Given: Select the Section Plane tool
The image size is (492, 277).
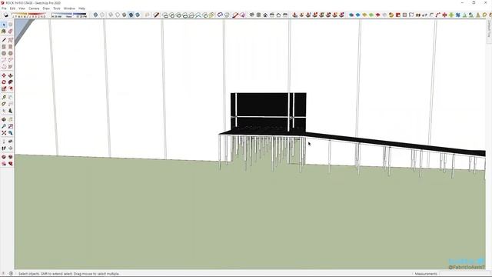Looking at the screenshot, I should [10, 149].
